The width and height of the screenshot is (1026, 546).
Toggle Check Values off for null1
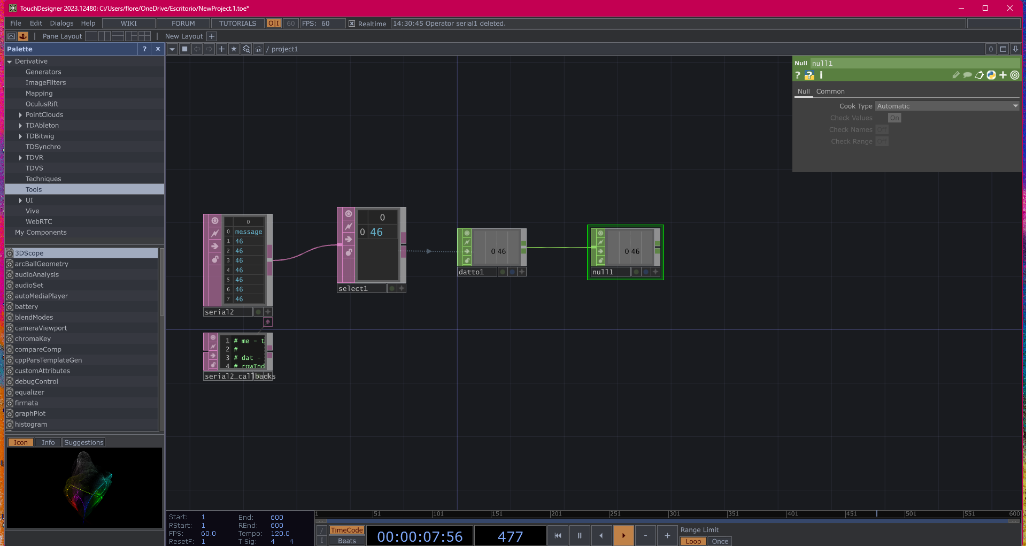(x=894, y=118)
